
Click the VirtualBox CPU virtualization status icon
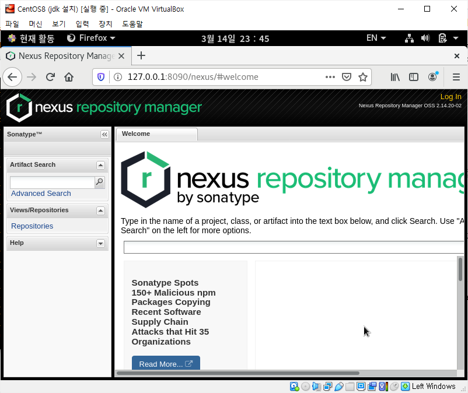coord(383,387)
